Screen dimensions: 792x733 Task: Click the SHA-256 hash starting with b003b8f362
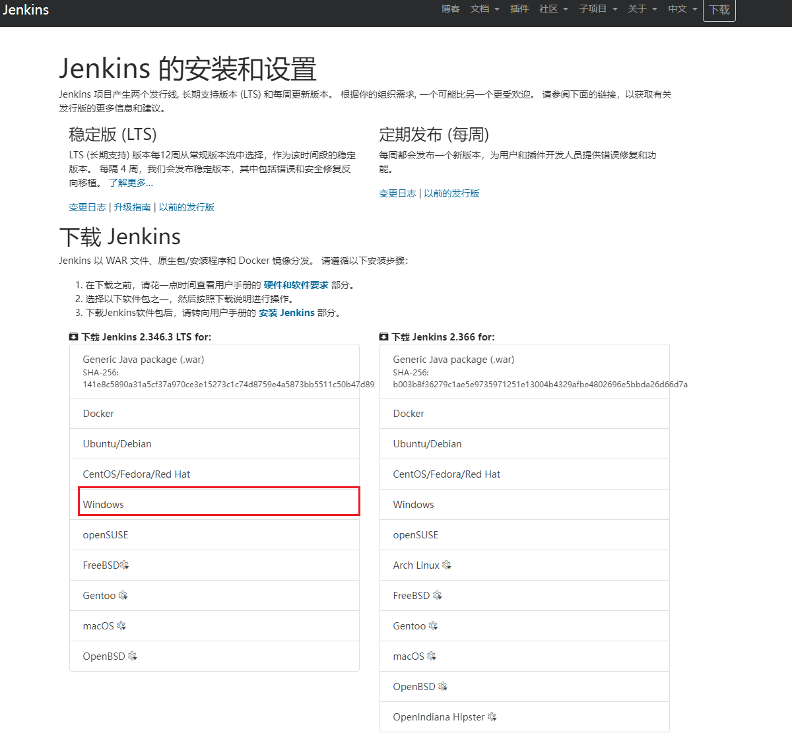click(x=540, y=385)
